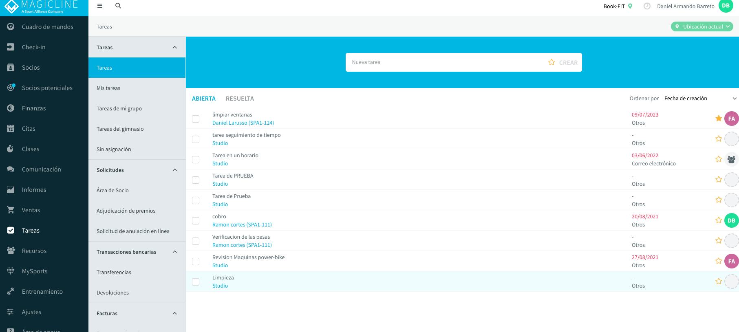
Task: Check the 'Limpieza' task checkbox
Action: pos(196,282)
